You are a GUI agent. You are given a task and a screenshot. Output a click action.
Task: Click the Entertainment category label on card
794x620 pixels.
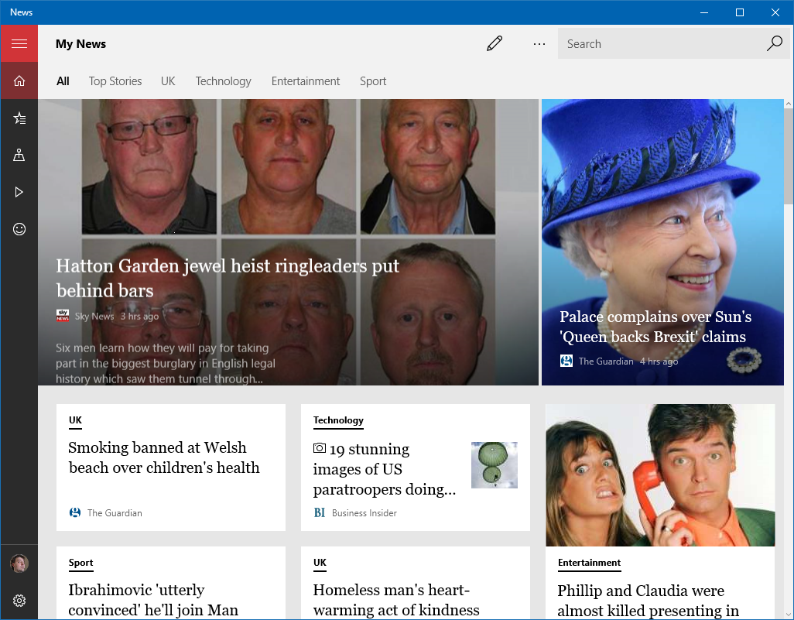pos(590,563)
